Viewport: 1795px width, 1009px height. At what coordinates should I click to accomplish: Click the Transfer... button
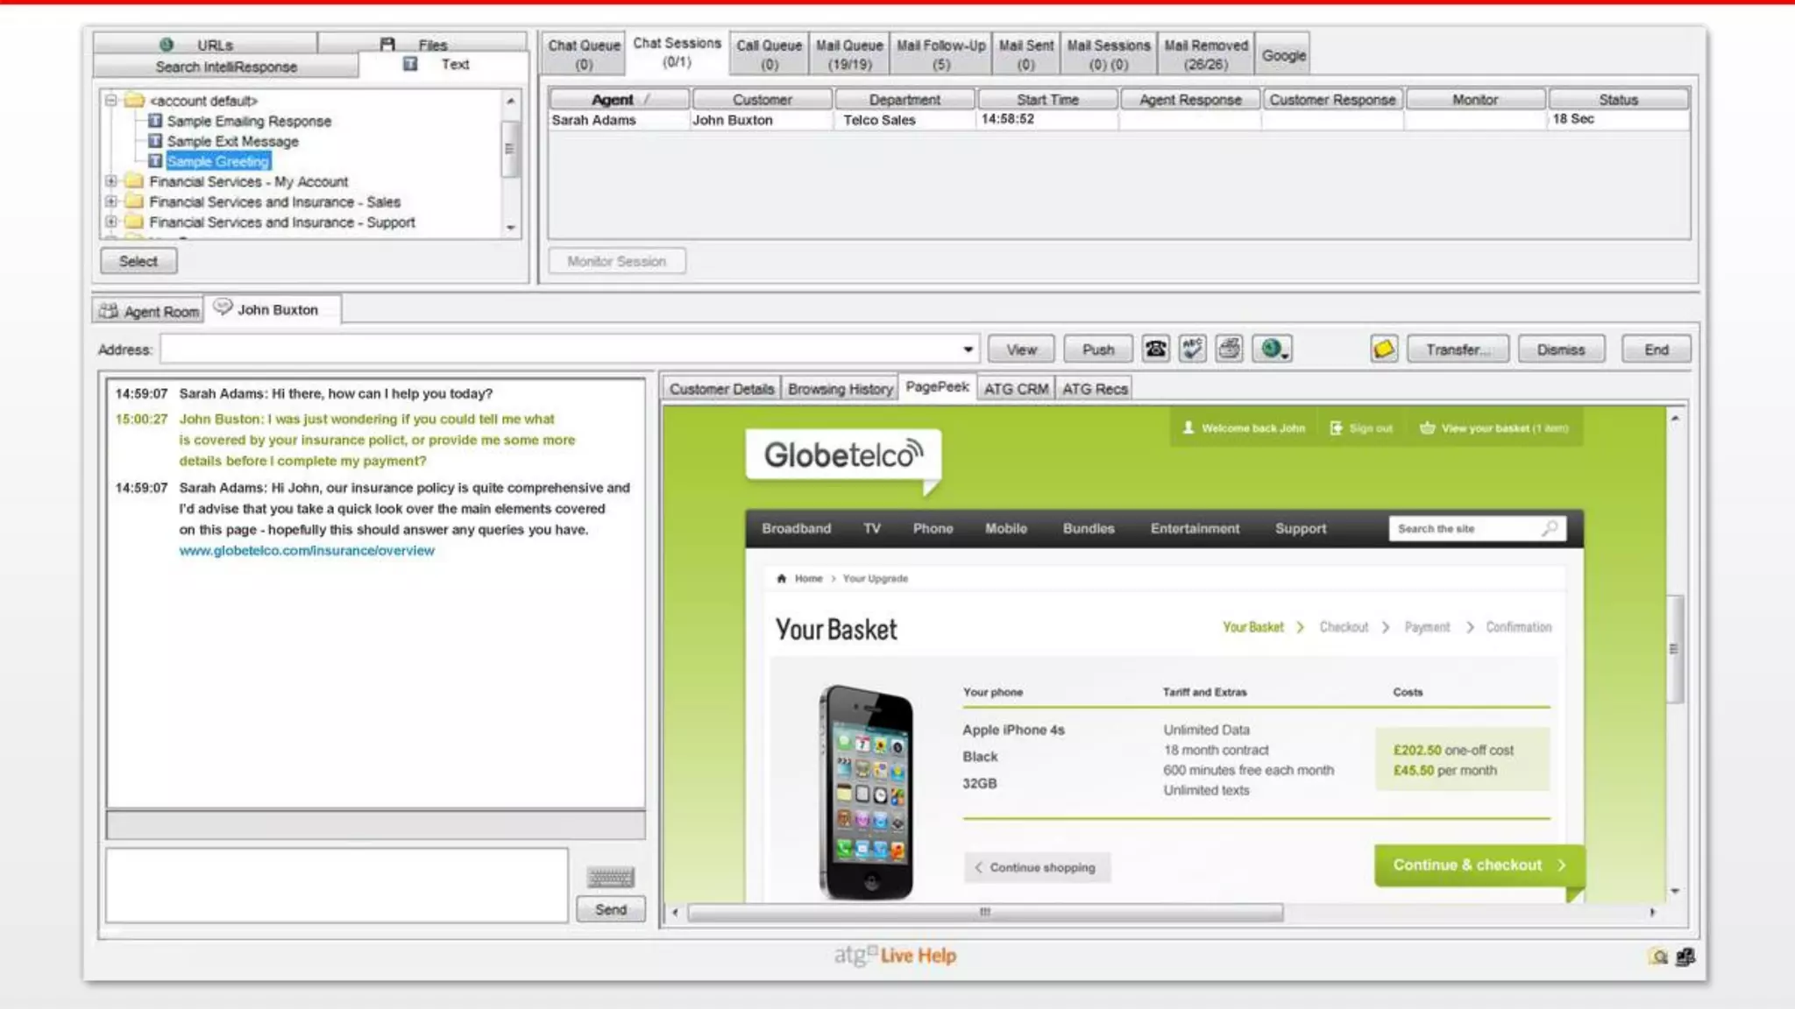point(1457,349)
